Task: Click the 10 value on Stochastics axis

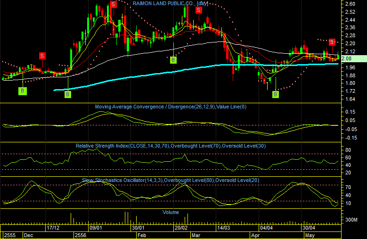Action: tap(348, 203)
